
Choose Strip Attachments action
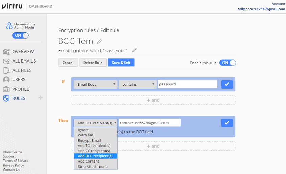pyautogui.click(x=95, y=167)
